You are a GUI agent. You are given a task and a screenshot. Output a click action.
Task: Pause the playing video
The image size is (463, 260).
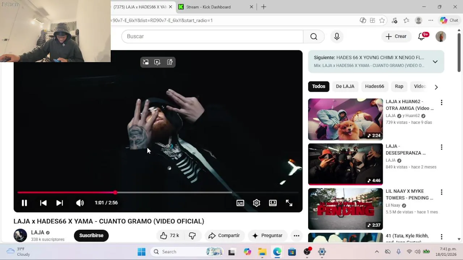[24, 203]
